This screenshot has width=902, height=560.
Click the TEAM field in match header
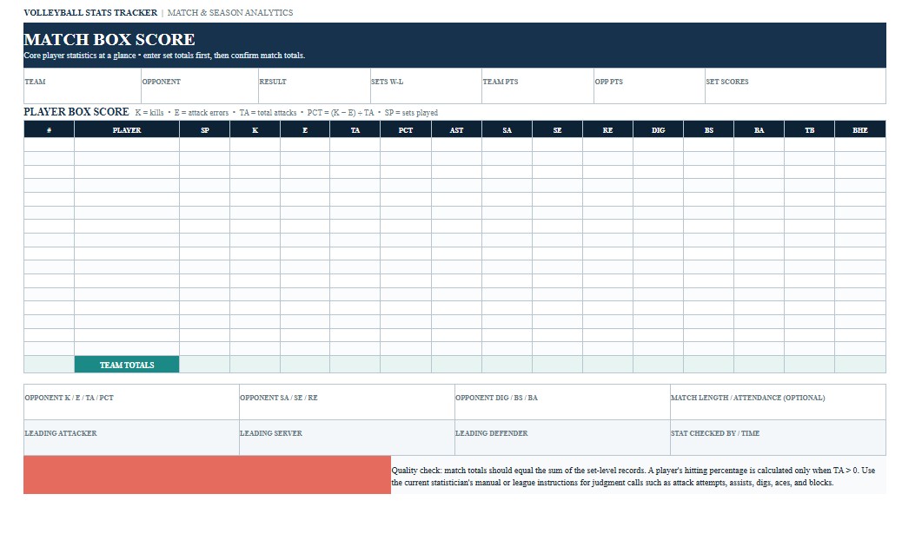[83, 86]
